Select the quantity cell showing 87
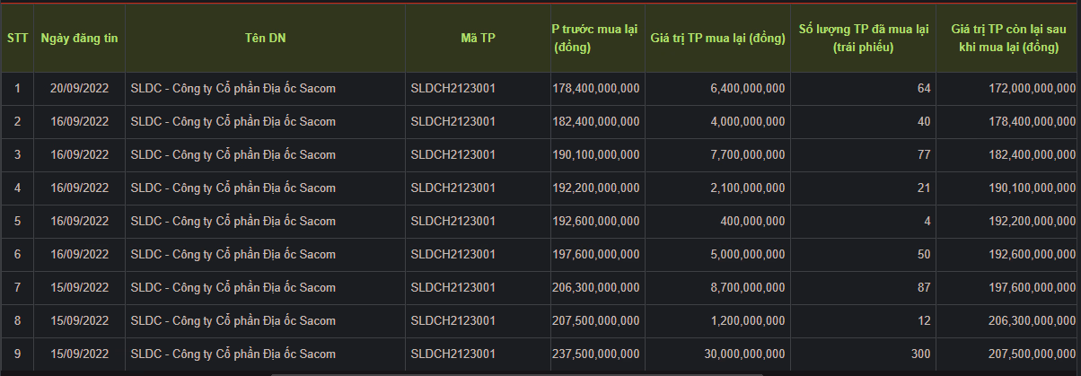1081x376 pixels. click(x=924, y=287)
